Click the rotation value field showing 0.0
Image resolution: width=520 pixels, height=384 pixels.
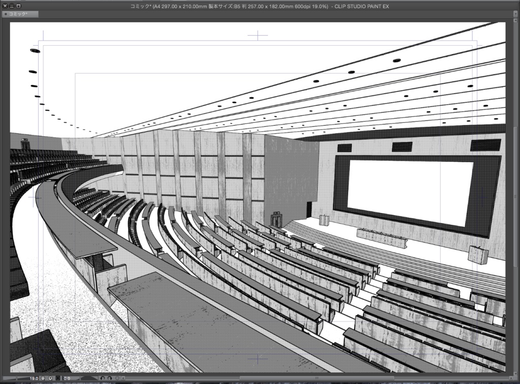[x=67, y=378]
